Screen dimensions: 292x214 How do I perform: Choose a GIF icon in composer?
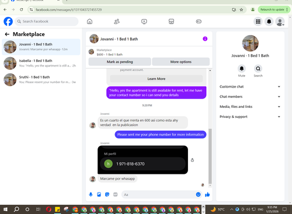click(x=116, y=194)
